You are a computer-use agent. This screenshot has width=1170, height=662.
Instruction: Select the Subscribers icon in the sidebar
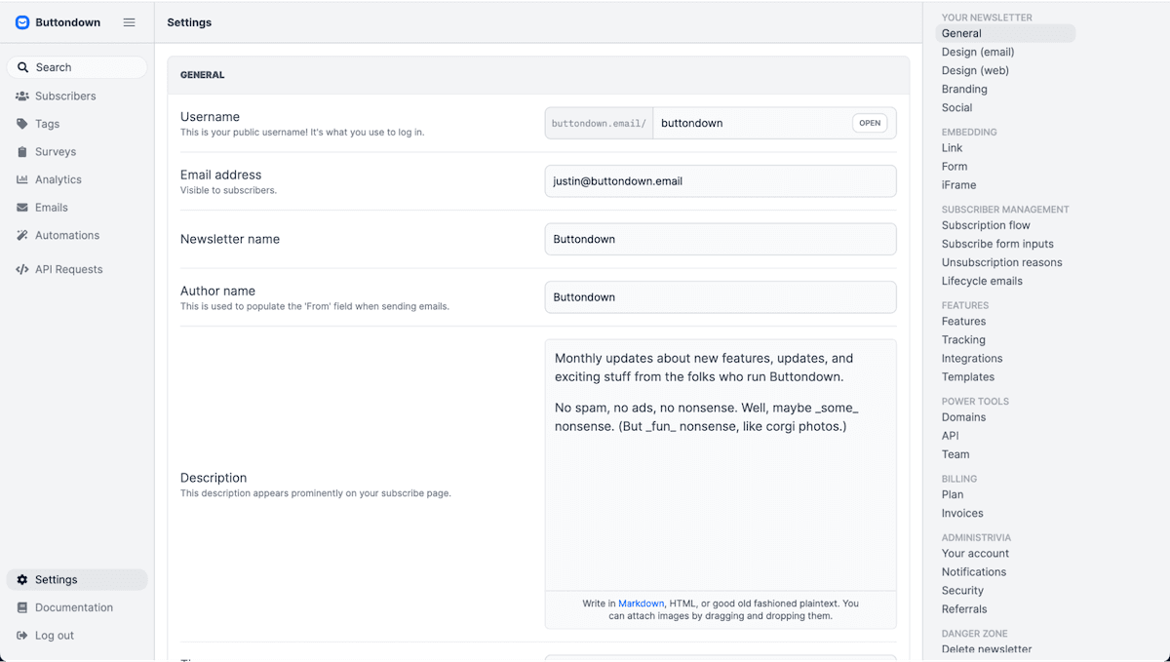pyautogui.click(x=23, y=96)
